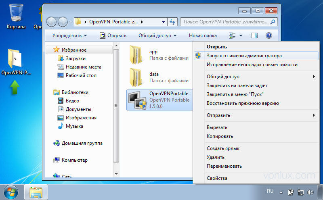The image size is (323, 200).
Task: Select the app folder
Action: pyautogui.click(x=159, y=55)
